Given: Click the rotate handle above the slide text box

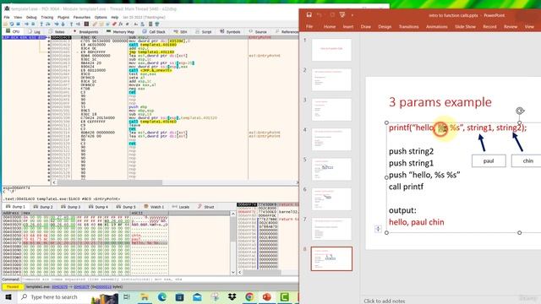Looking at the screenshot, I should [520, 111].
